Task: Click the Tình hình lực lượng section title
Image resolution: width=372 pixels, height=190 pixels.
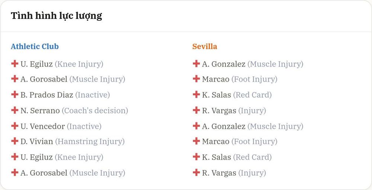Action: 57,16
